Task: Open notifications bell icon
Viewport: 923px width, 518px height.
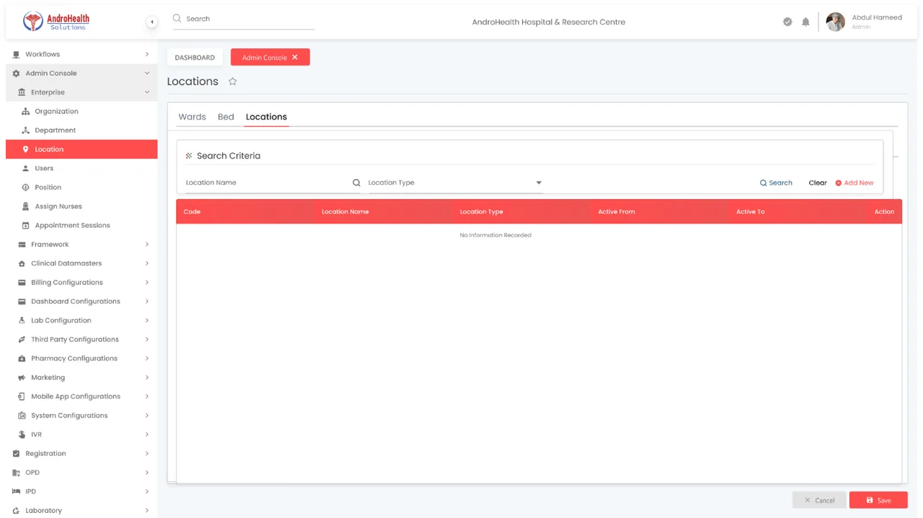Action: (805, 22)
